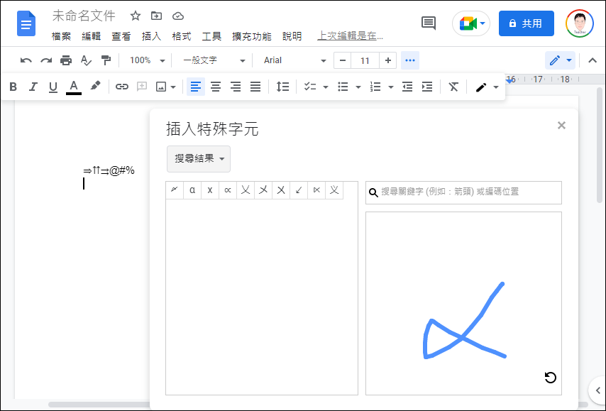Open the 插入 menu

tap(152, 36)
